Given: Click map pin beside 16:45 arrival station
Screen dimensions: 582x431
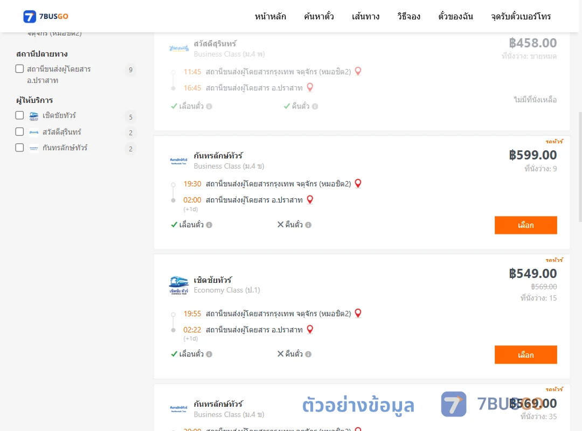Looking at the screenshot, I should pos(310,87).
